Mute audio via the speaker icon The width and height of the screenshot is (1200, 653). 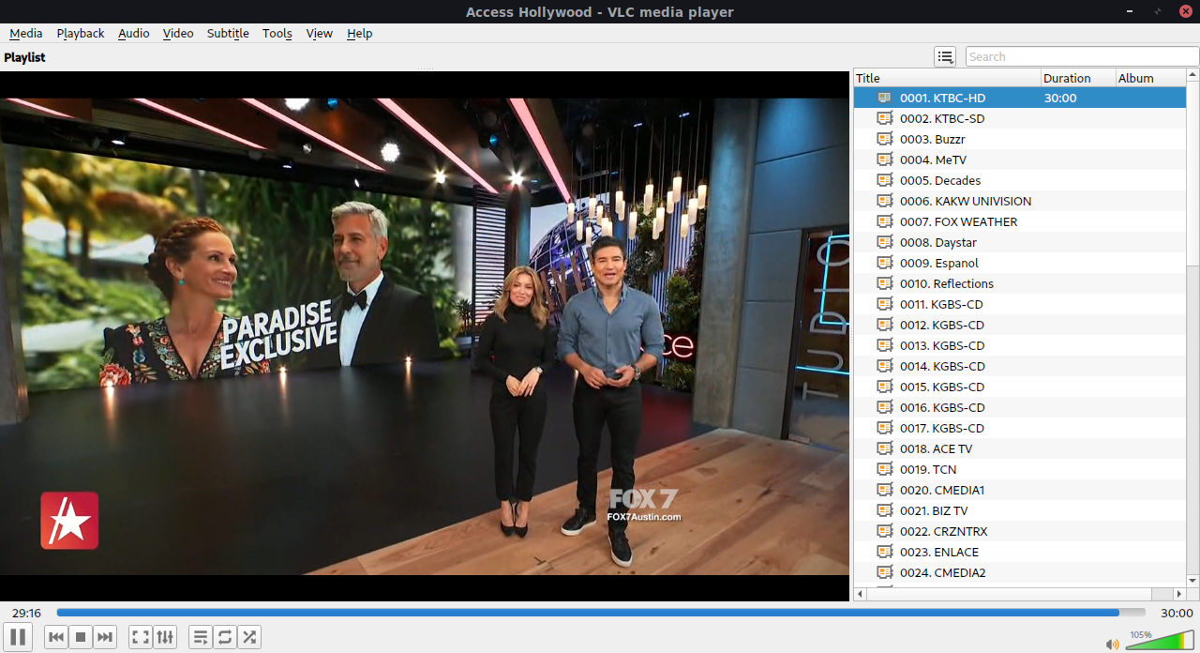coord(1113,644)
